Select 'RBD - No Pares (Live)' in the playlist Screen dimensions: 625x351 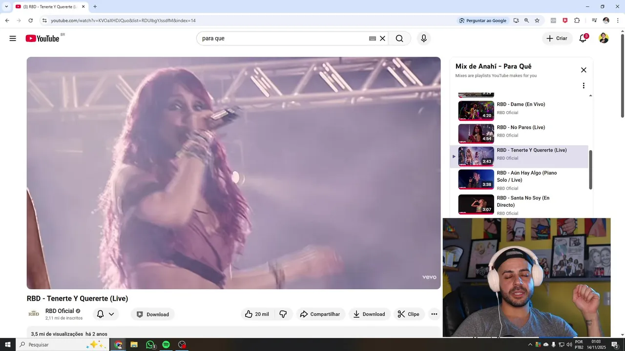tap(521, 127)
